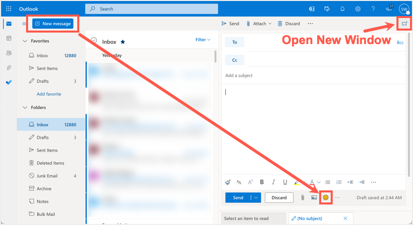Viewport: 413px width, 225px height.
Task: Toggle bulleted list
Action: point(327,182)
